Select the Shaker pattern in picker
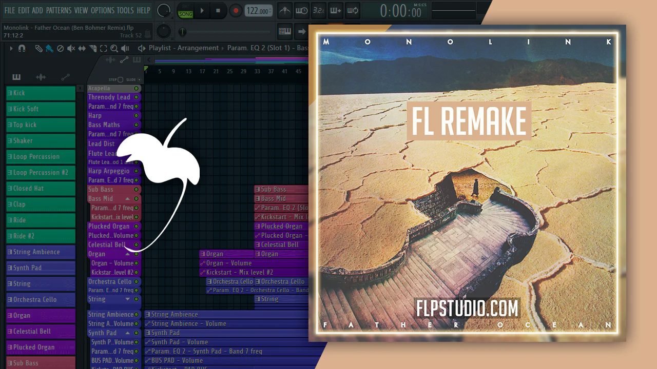The width and height of the screenshot is (657, 369). [41, 141]
